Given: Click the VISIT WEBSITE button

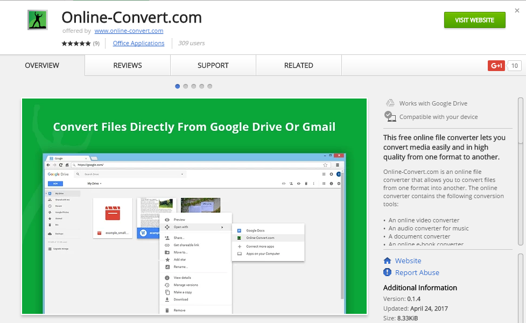Looking at the screenshot, I should pos(475,20).
